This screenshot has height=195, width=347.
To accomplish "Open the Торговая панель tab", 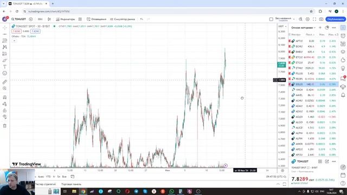I will [71, 184].
